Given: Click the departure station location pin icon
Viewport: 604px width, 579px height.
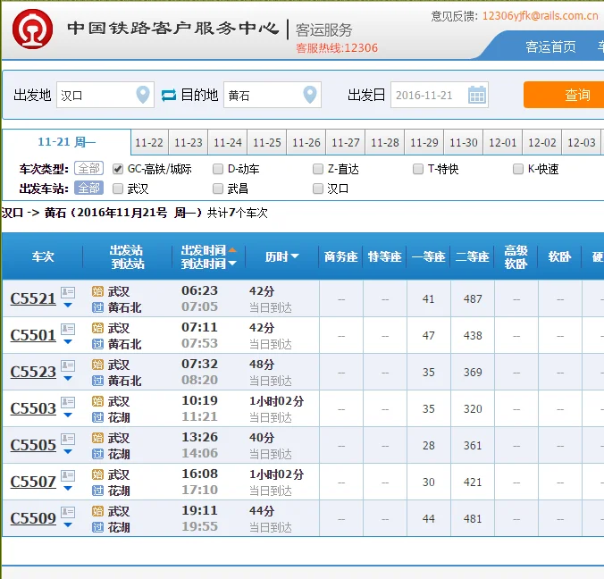Looking at the screenshot, I should click(143, 95).
